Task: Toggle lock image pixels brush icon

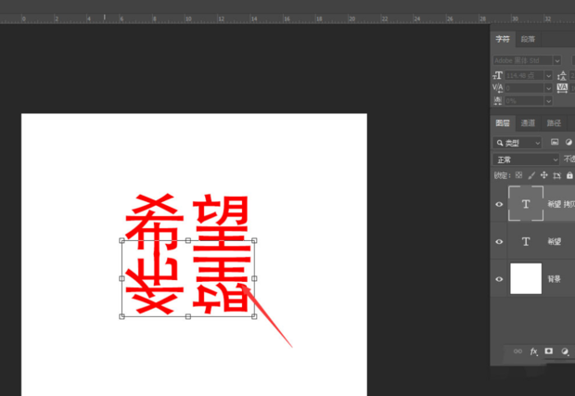Action: (531, 175)
